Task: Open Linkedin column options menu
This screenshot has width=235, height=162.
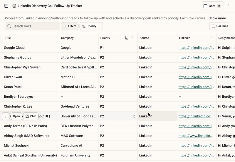Action: point(211,38)
